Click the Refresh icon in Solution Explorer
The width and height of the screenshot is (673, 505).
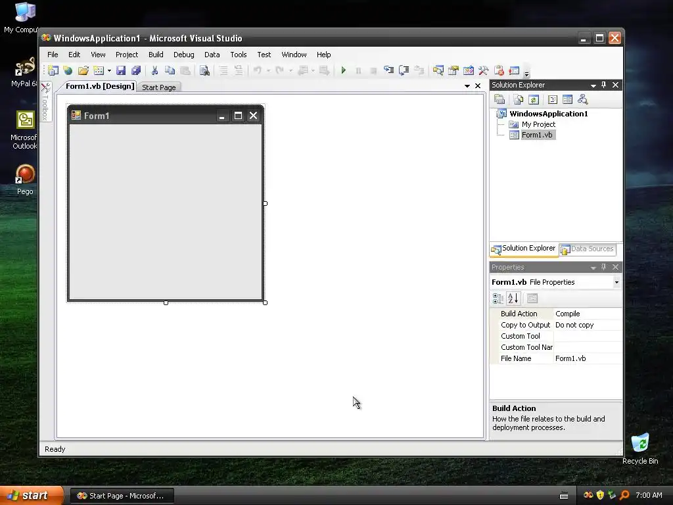(x=534, y=100)
